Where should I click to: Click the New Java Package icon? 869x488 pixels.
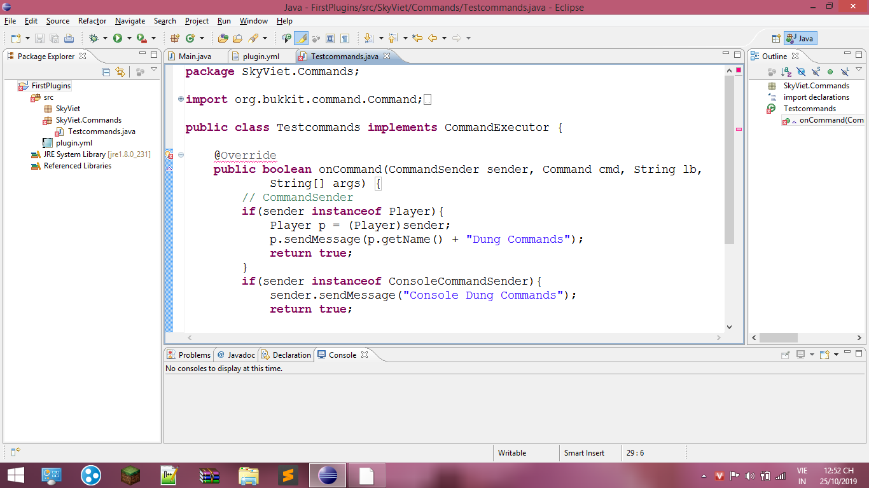click(x=175, y=38)
